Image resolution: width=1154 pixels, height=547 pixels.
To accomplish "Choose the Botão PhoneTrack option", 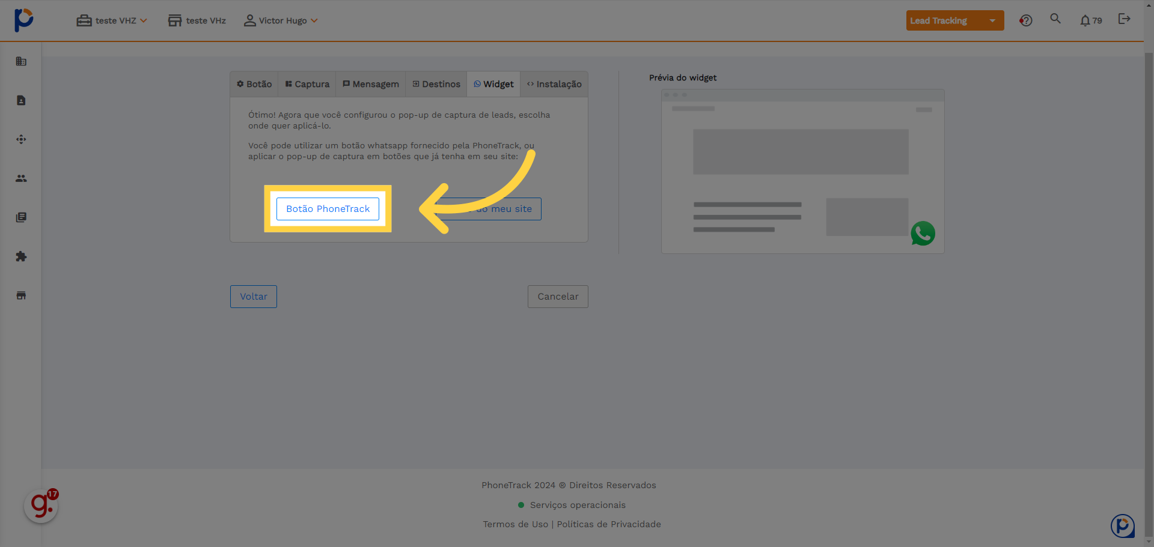I will (328, 209).
